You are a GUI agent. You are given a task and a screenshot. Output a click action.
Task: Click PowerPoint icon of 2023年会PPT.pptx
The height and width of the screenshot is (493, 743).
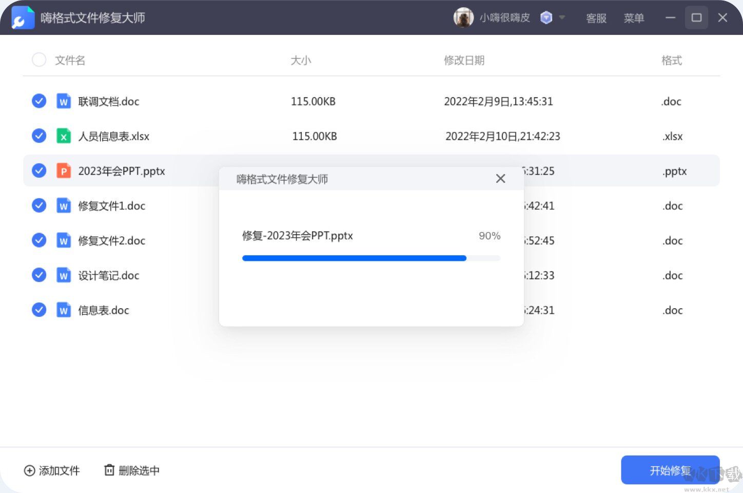coord(63,170)
